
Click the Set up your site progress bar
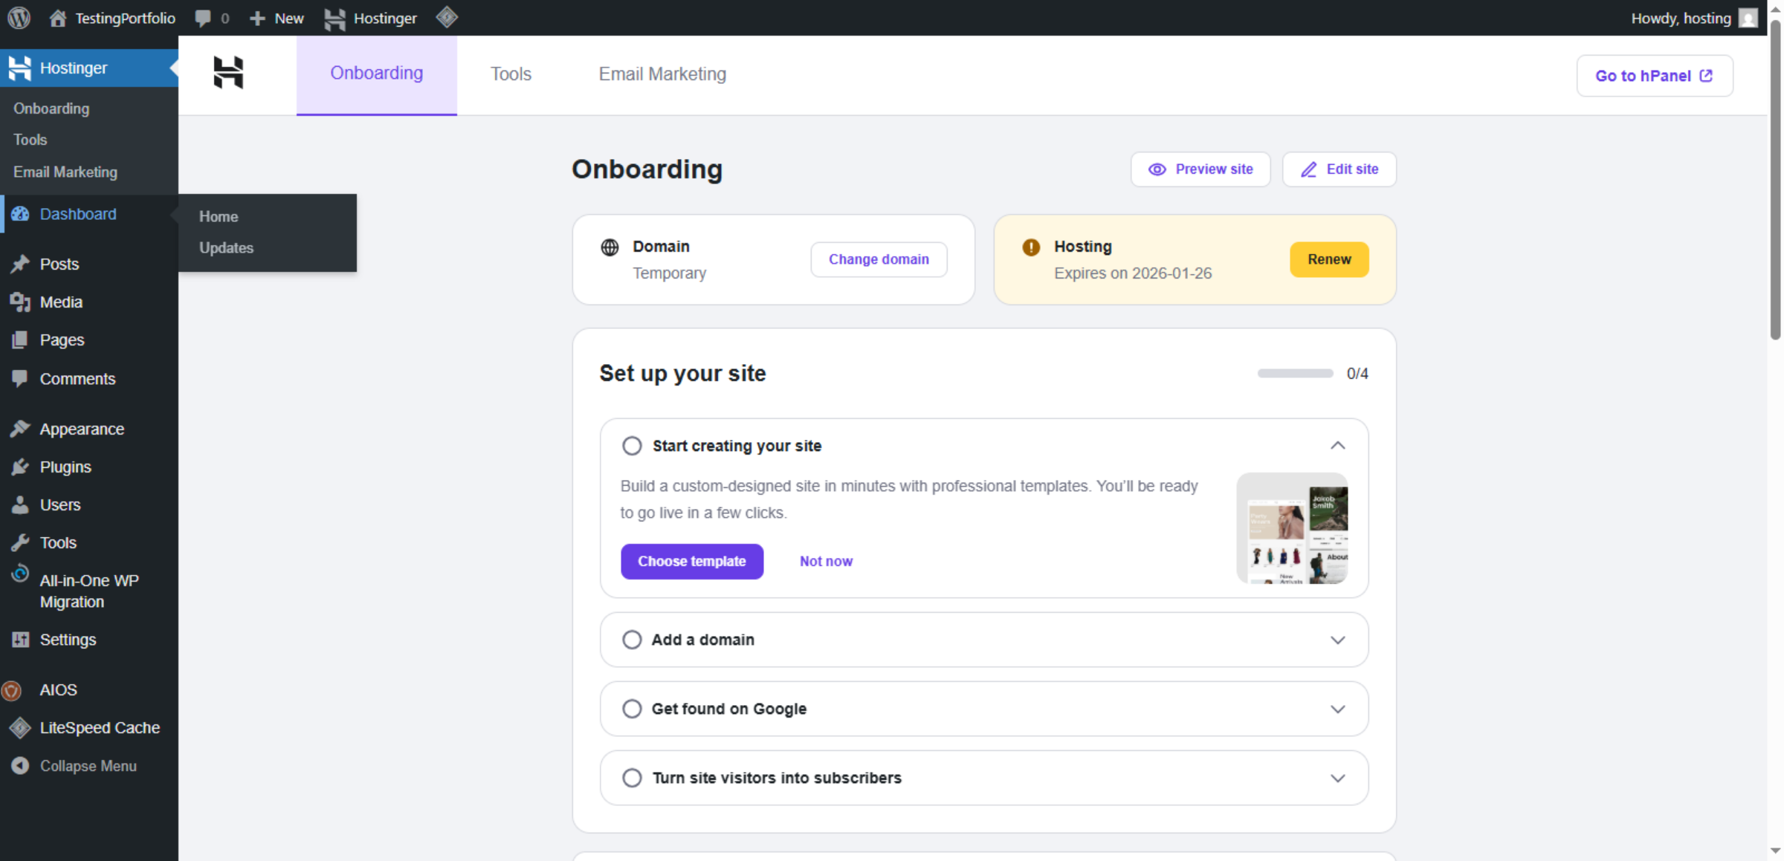click(1294, 373)
